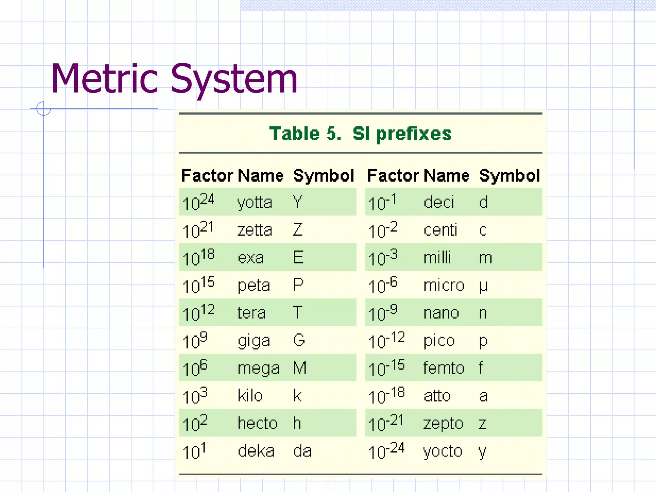Select the 'pico' prefix name

tap(439, 341)
